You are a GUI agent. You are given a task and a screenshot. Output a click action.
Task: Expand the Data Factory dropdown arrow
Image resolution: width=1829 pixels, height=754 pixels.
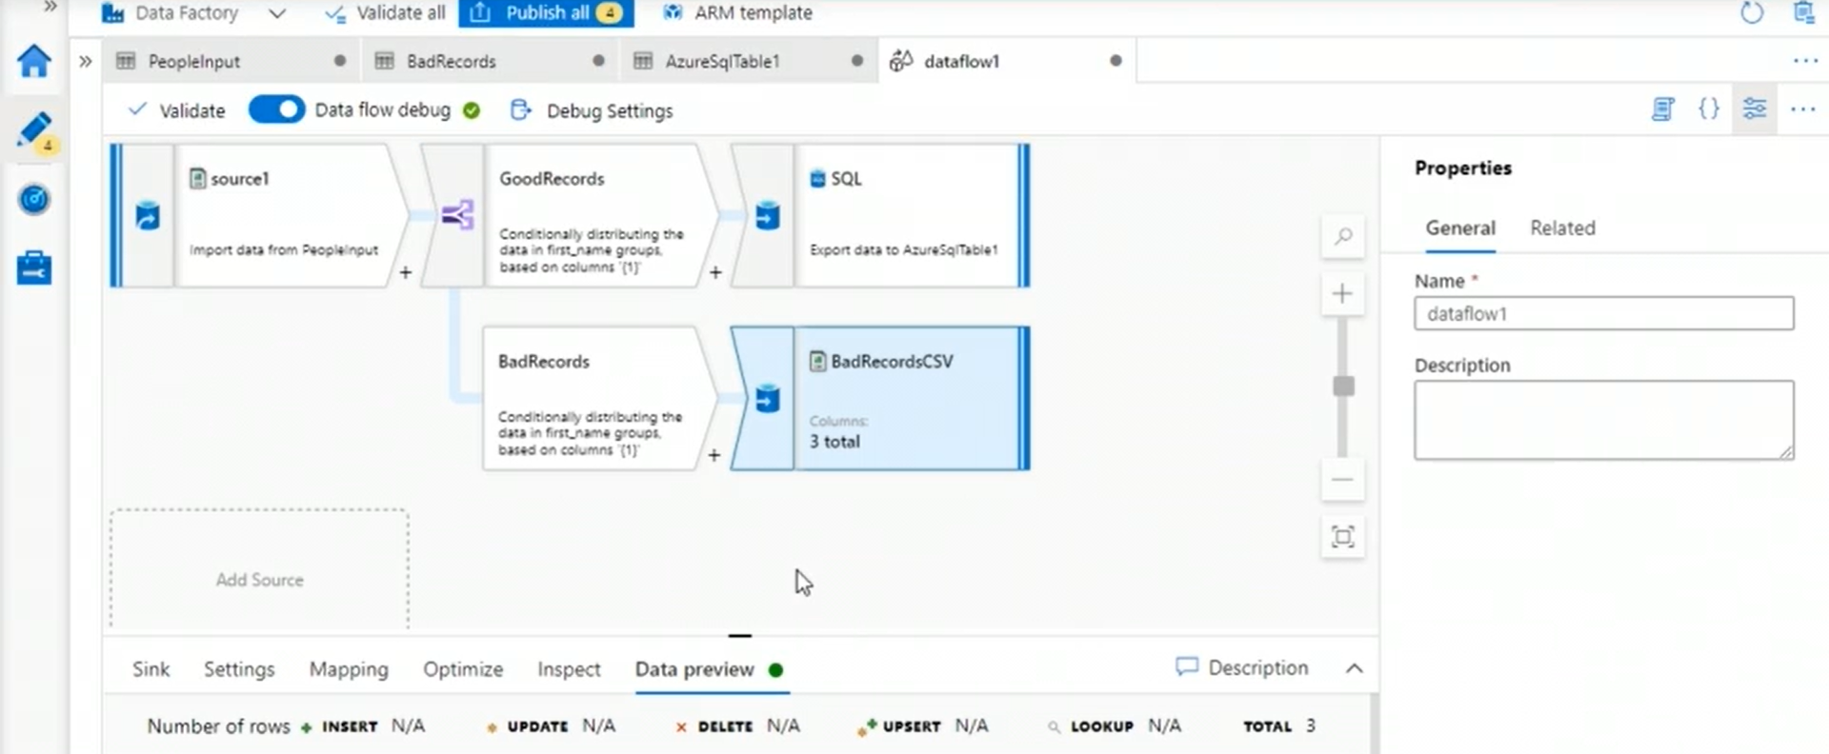(276, 13)
